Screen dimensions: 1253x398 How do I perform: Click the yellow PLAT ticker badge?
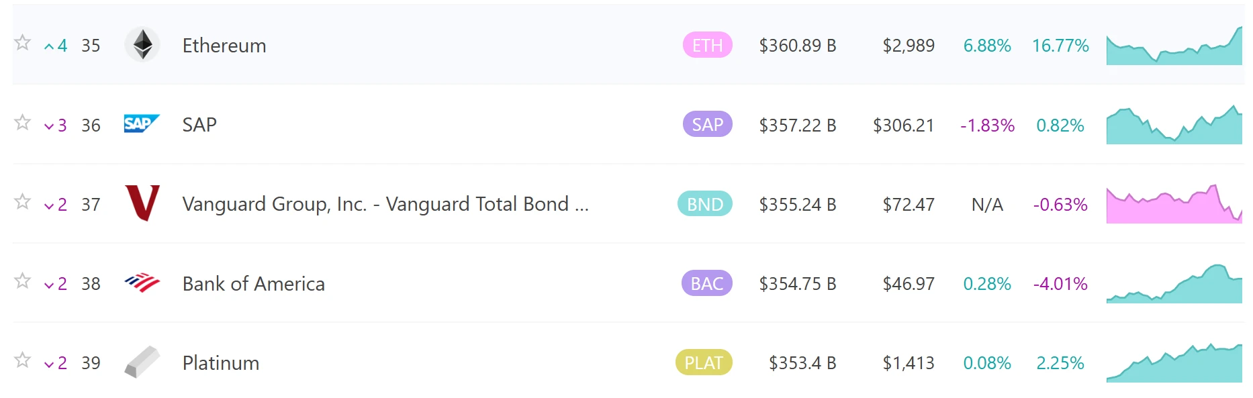tap(703, 363)
